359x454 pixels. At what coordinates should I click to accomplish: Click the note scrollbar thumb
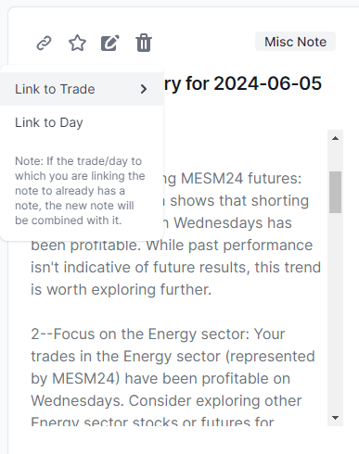click(x=335, y=192)
